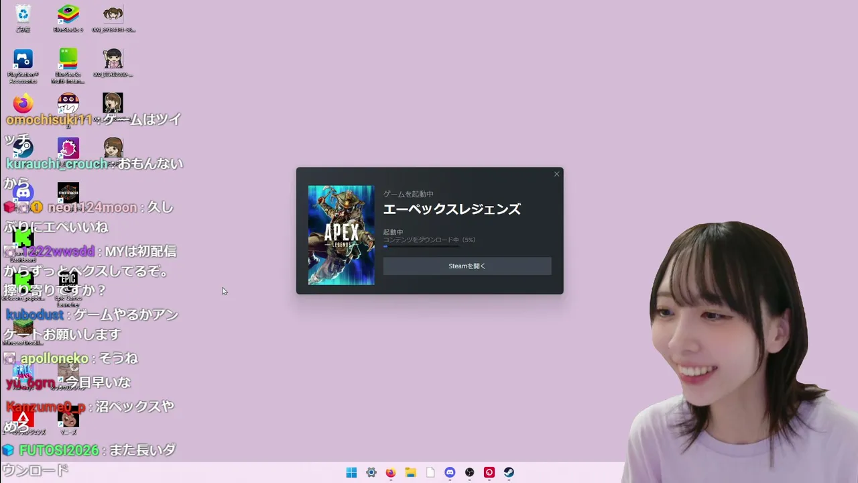Screen dimensions: 858x483
Task: Open the PlayStation Accessories desktop shortcut
Action: [23, 66]
